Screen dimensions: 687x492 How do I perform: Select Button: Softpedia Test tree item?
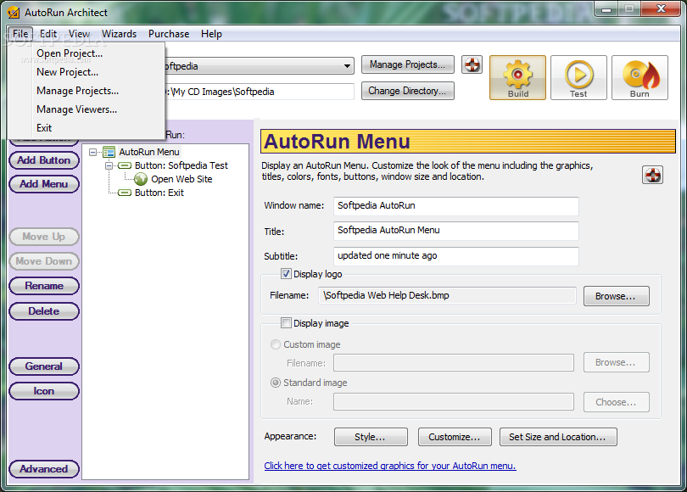point(182,165)
